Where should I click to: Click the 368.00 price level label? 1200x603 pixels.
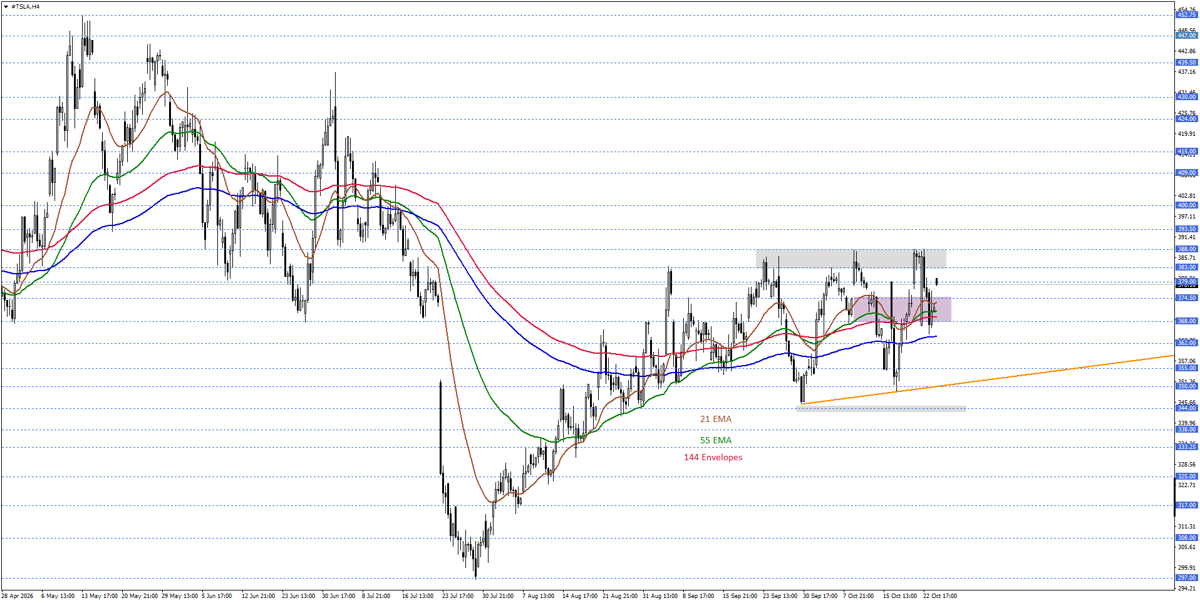pyautogui.click(x=1187, y=321)
